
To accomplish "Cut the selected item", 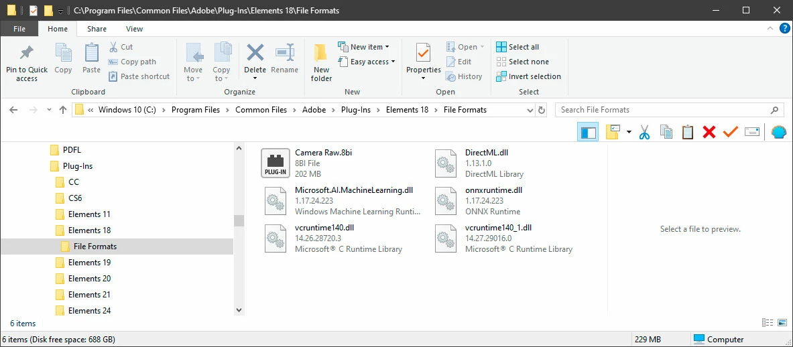I will tap(121, 47).
